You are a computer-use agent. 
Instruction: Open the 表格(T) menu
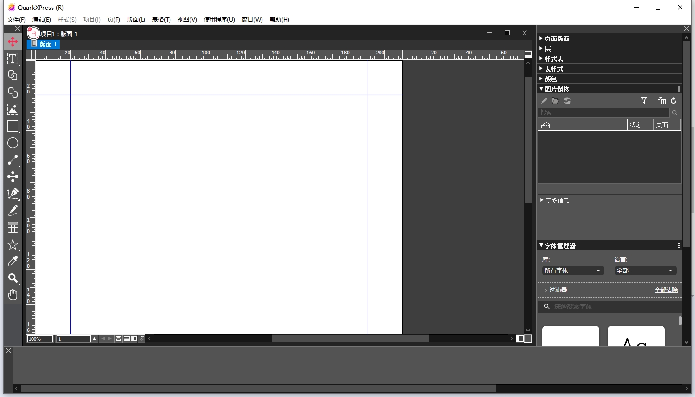pos(161,20)
